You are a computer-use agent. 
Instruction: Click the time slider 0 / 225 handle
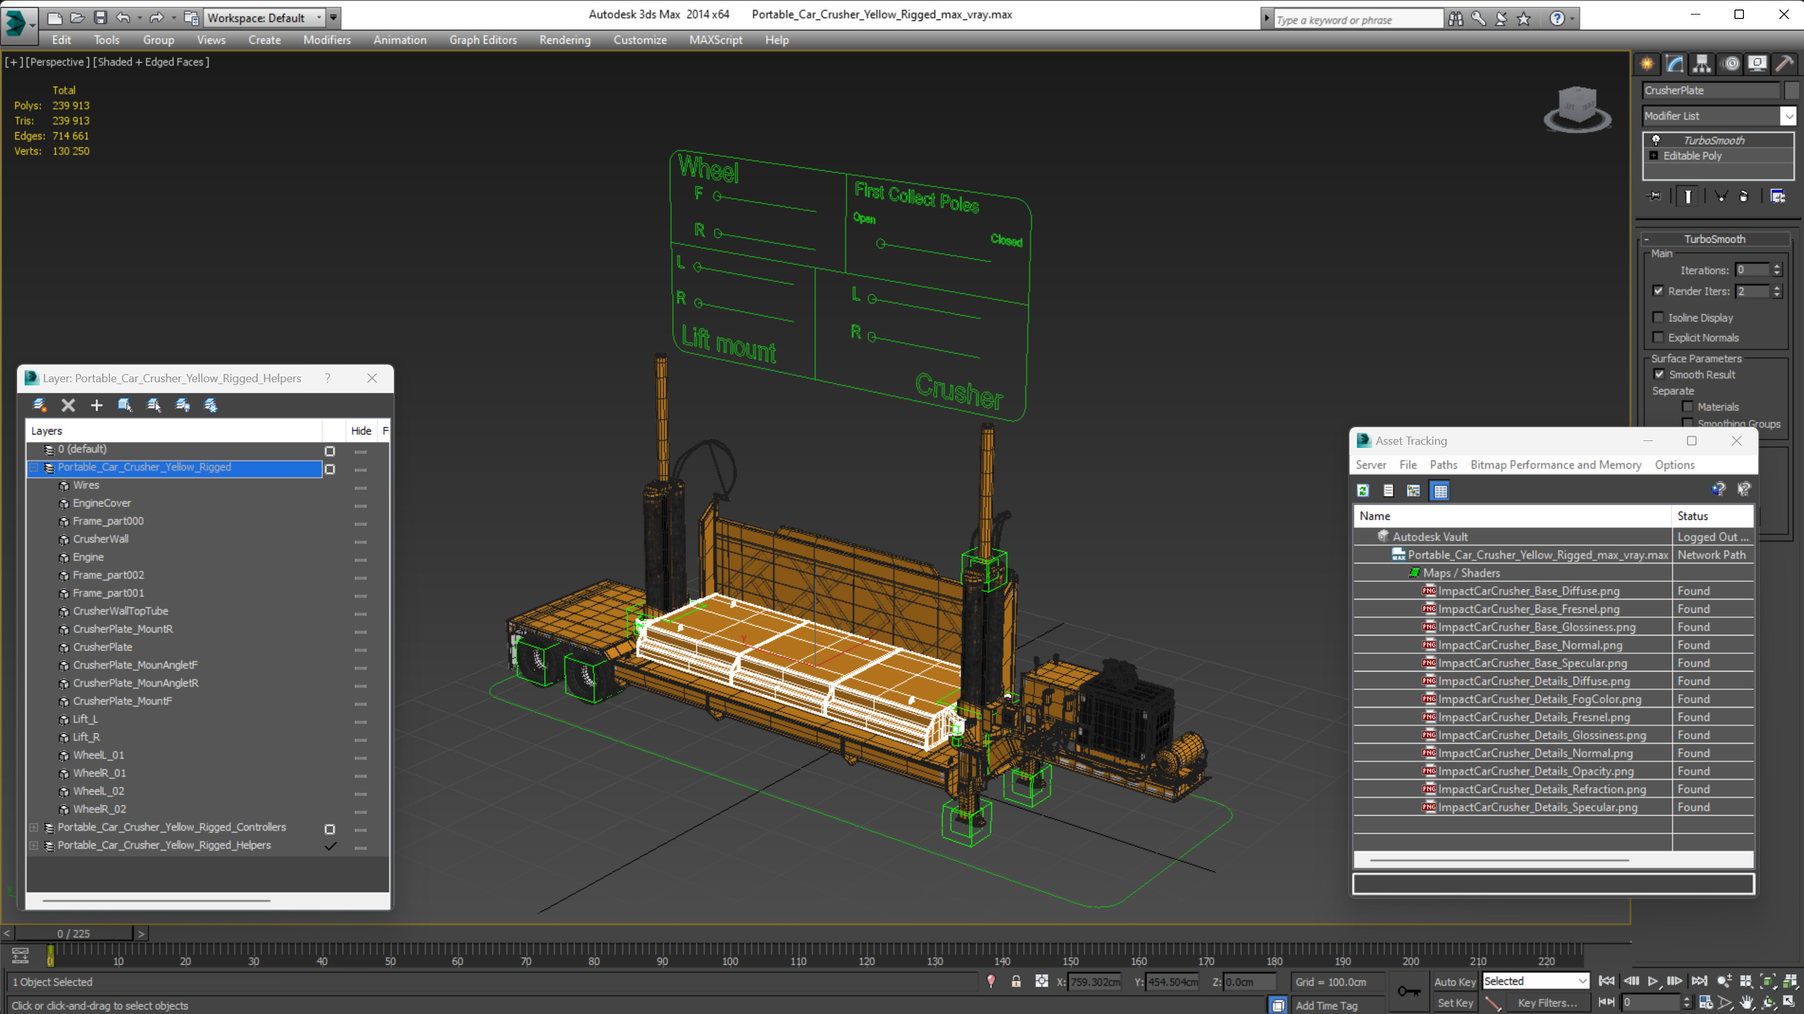(73, 934)
